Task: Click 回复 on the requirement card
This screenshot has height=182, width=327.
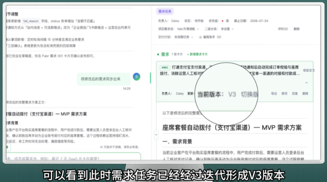Action: [295, 93]
